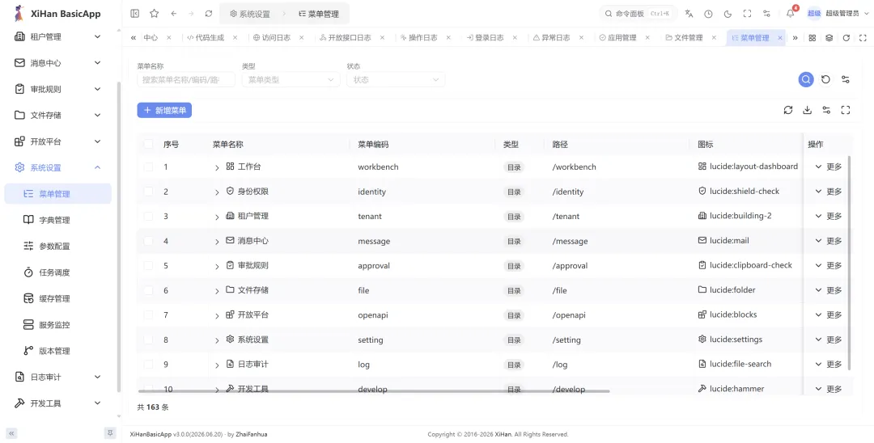Open column settings icon above table
874x443 pixels.
[826, 110]
